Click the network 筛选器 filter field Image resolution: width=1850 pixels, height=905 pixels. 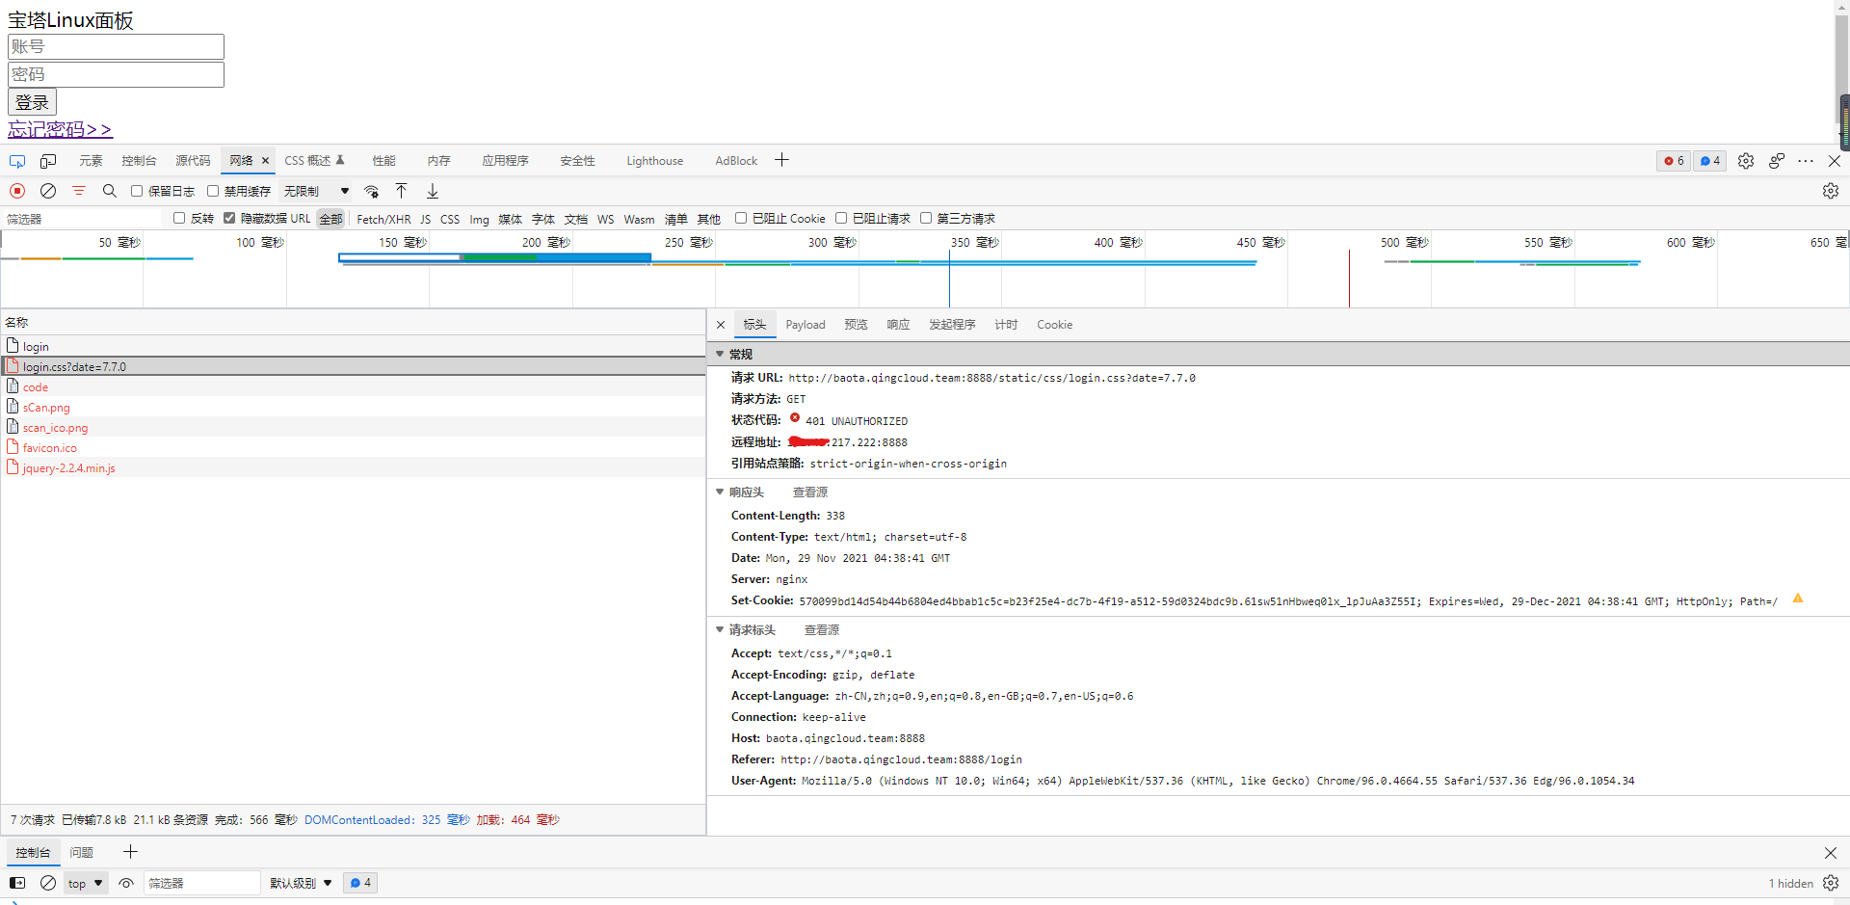click(84, 219)
